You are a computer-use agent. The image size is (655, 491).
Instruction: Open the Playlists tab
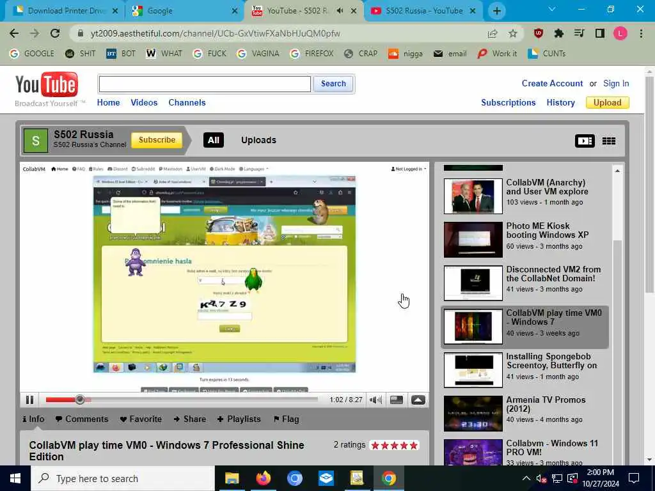point(239,419)
